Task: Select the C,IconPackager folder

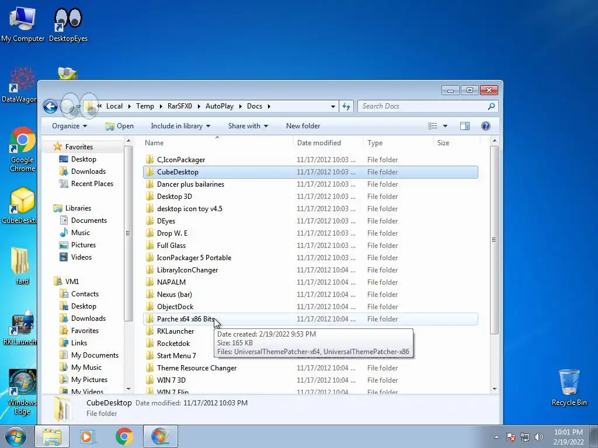Action: tap(311, 160)
